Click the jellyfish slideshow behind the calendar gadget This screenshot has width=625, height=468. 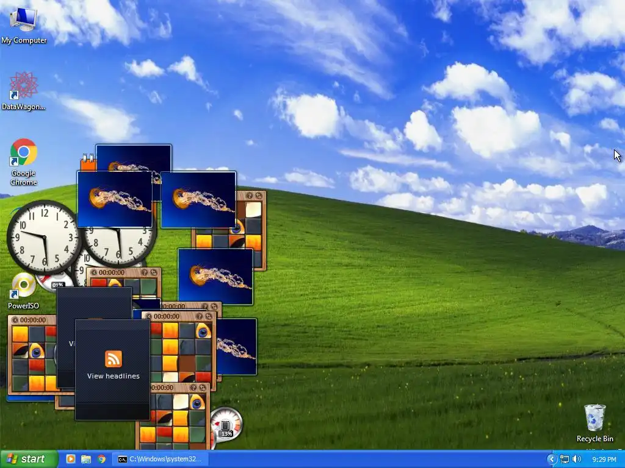coord(134,158)
